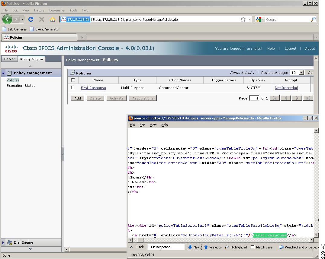Click the Cisco logo in console header

point(11,49)
